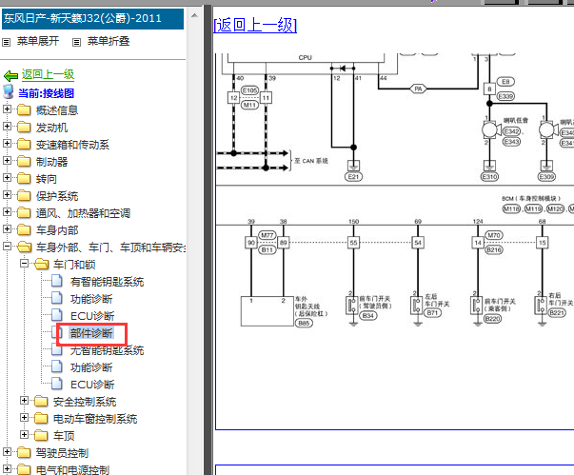
Task: Collapse the 车身外部、车门、车顶 tree node
Action: [7, 247]
